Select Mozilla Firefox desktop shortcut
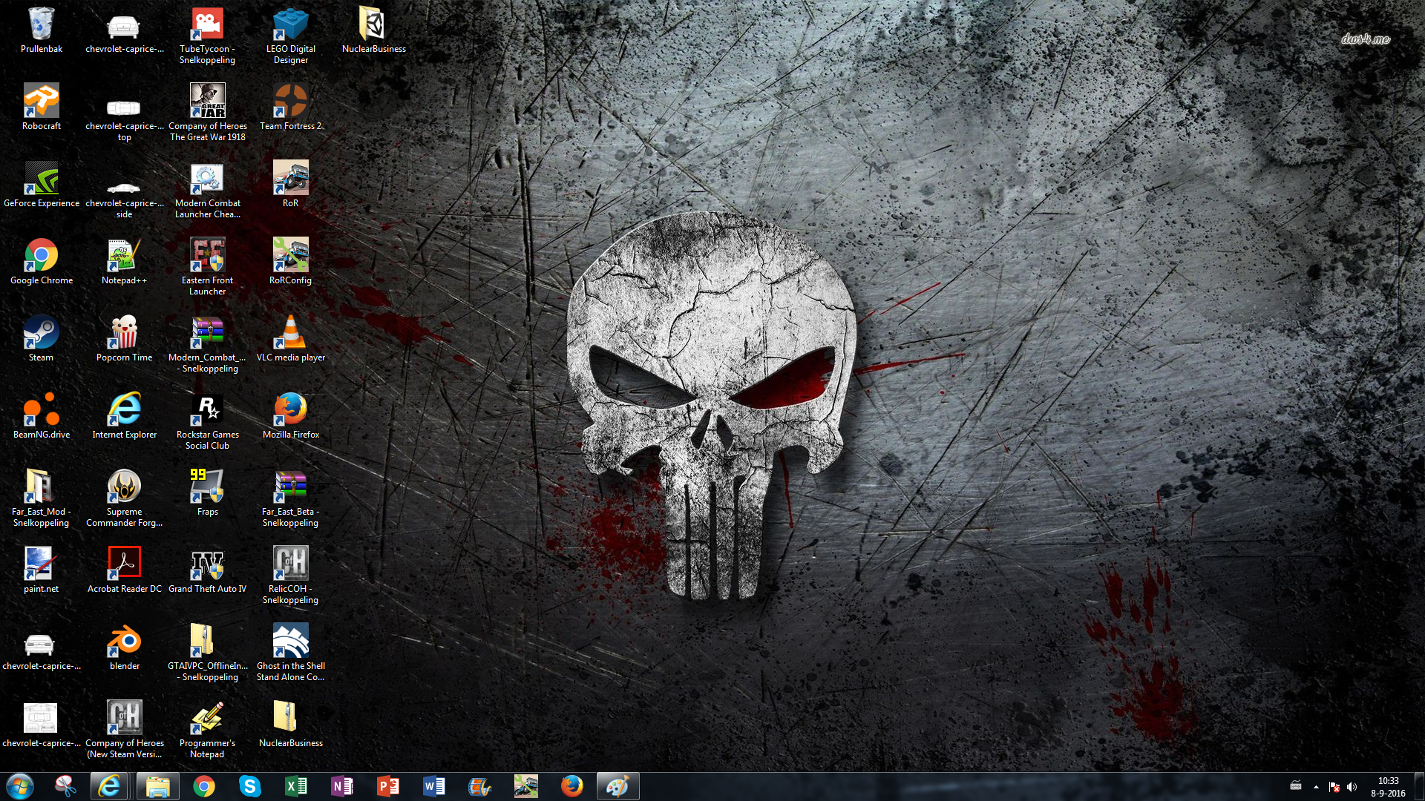The image size is (1425, 801). (291, 416)
